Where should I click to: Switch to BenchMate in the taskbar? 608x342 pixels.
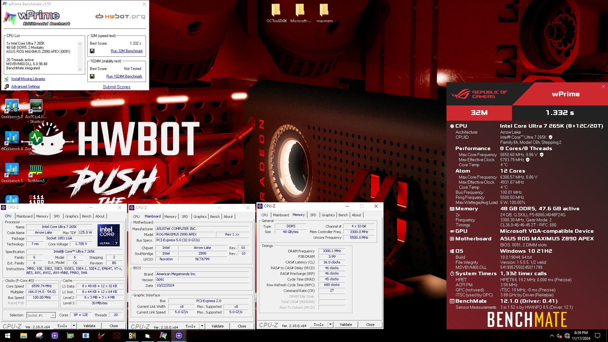pyautogui.click(x=132, y=336)
